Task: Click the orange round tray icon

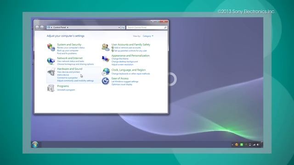Action: pos(237,145)
